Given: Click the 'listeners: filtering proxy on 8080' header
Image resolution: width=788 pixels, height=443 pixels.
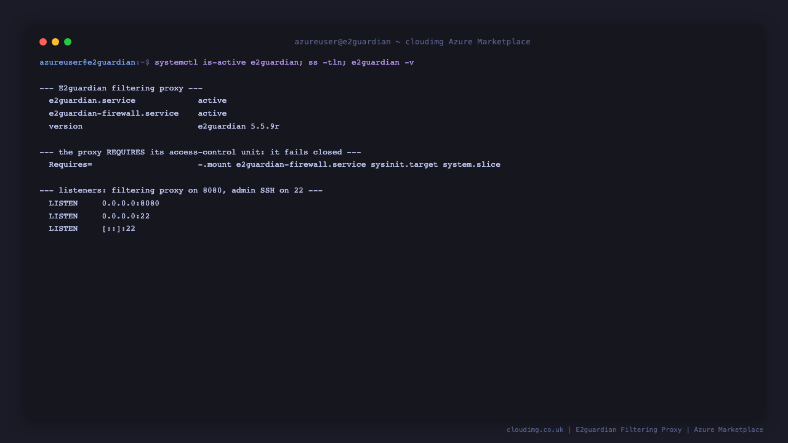Looking at the screenshot, I should (181, 190).
